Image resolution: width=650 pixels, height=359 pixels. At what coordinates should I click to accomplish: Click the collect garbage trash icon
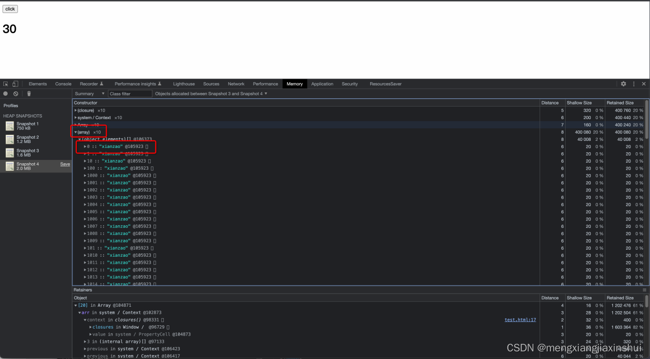[29, 94]
